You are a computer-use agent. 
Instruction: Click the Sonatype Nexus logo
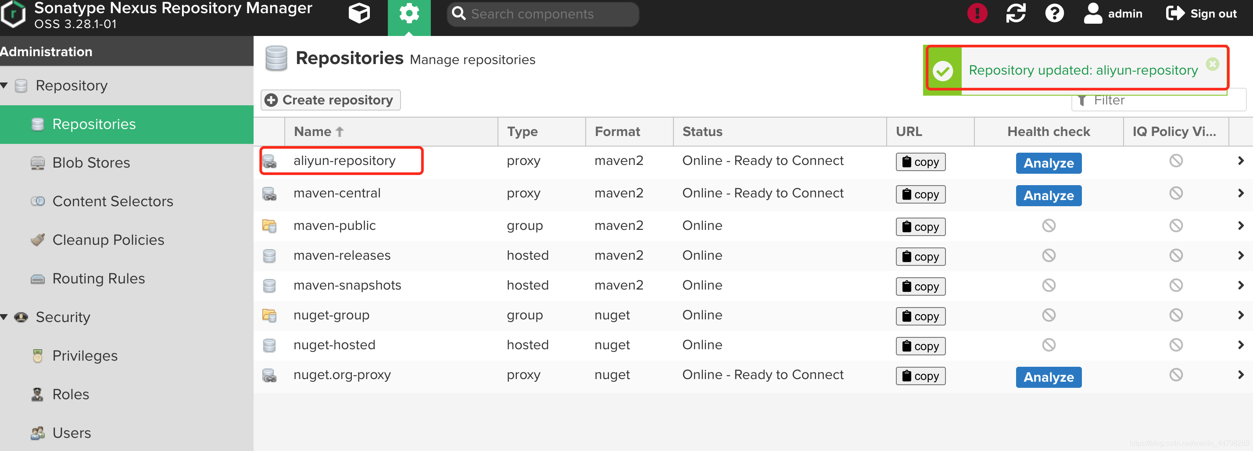click(13, 14)
